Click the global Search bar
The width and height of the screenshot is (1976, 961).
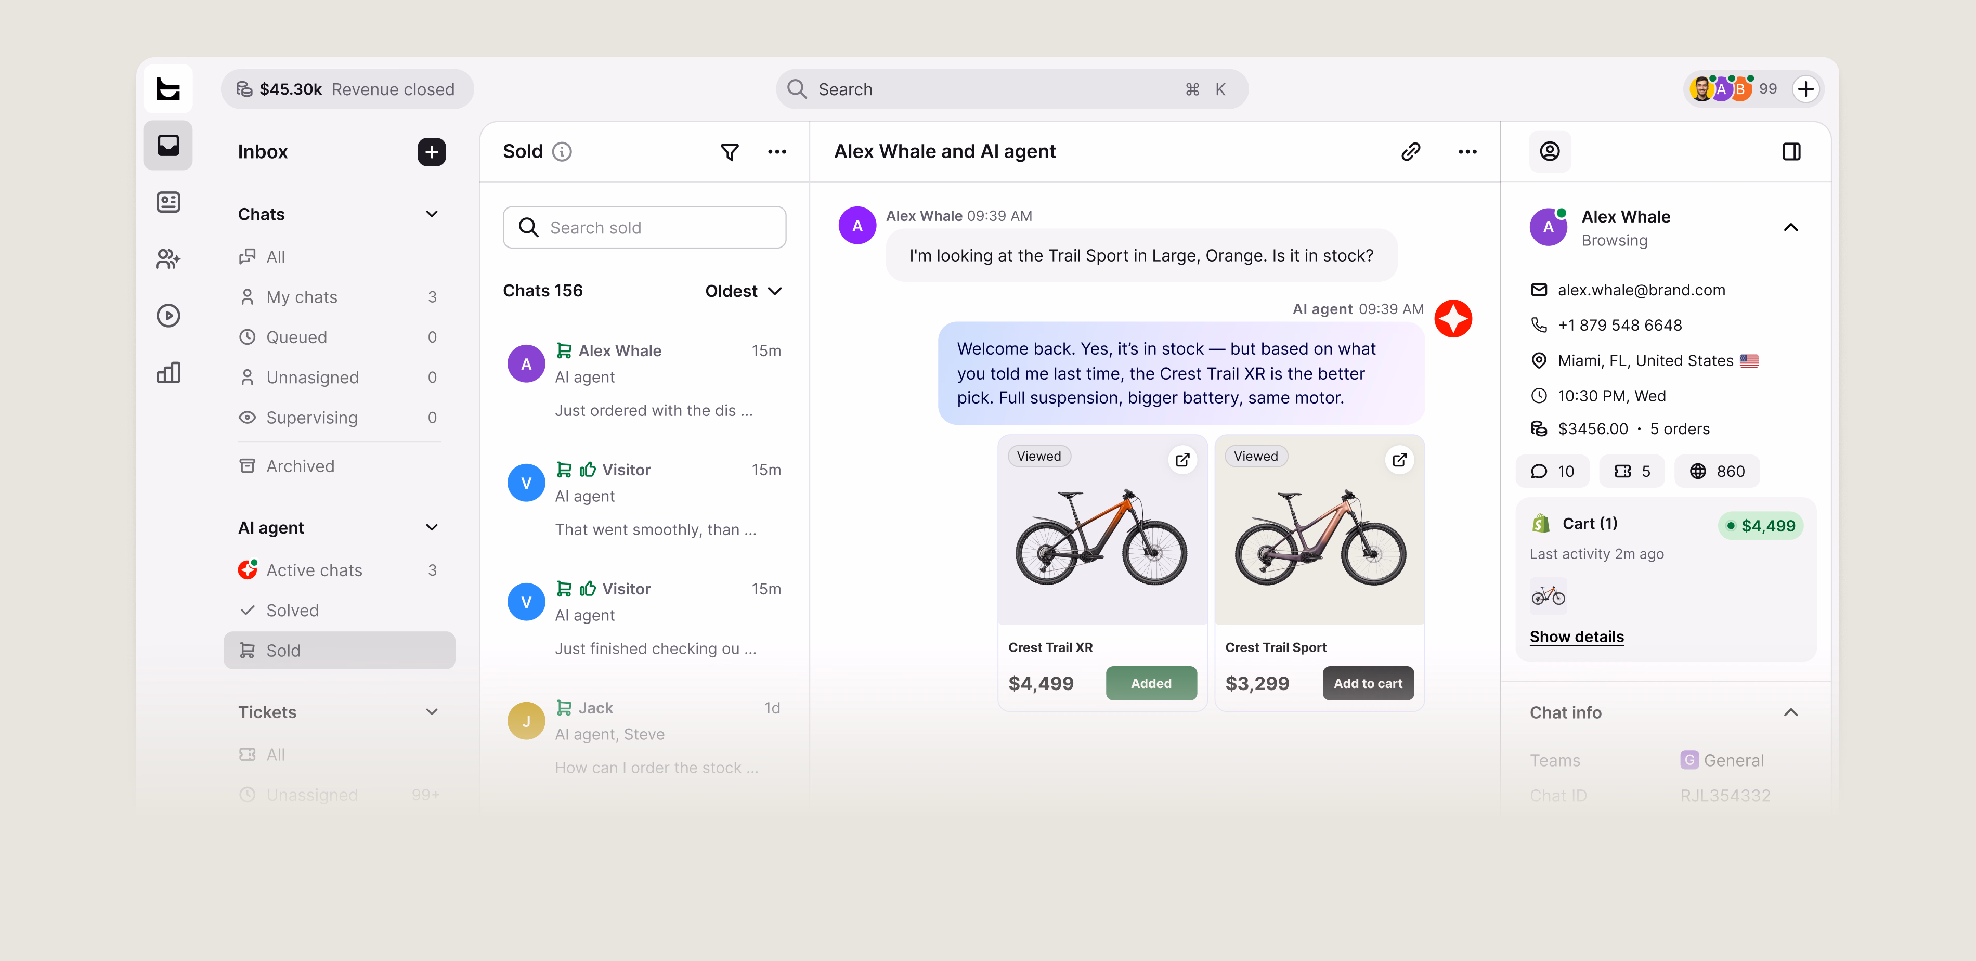click(1011, 89)
